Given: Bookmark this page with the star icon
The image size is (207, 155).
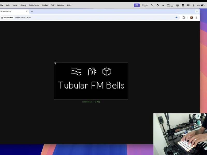Looking at the screenshot, I should click(x=176, y=18).
